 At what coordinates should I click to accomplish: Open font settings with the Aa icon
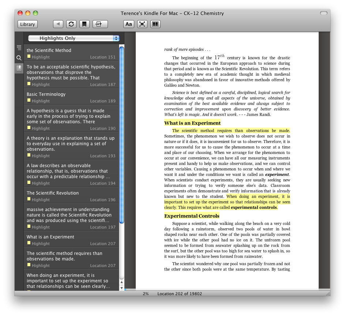tap(128, 24)
